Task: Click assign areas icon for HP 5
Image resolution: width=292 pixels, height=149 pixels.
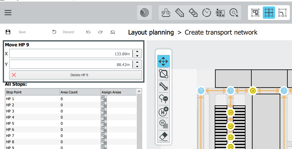Action: click(x=104, y=123)
